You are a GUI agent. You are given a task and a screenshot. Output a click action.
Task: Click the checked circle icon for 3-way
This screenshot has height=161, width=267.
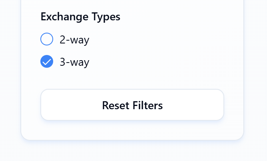(47, 62)
